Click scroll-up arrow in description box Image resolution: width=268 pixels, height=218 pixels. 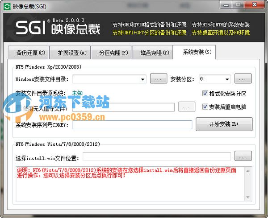248,171
